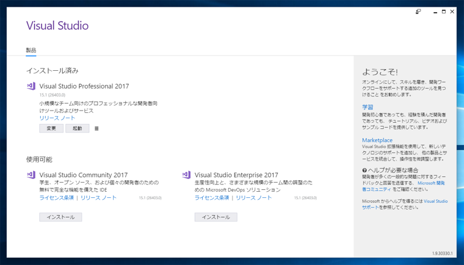Click version 15.1 (26403.0) under Professional 2017
Viewport: 464px width, 265px height.
tap(53, 95)
